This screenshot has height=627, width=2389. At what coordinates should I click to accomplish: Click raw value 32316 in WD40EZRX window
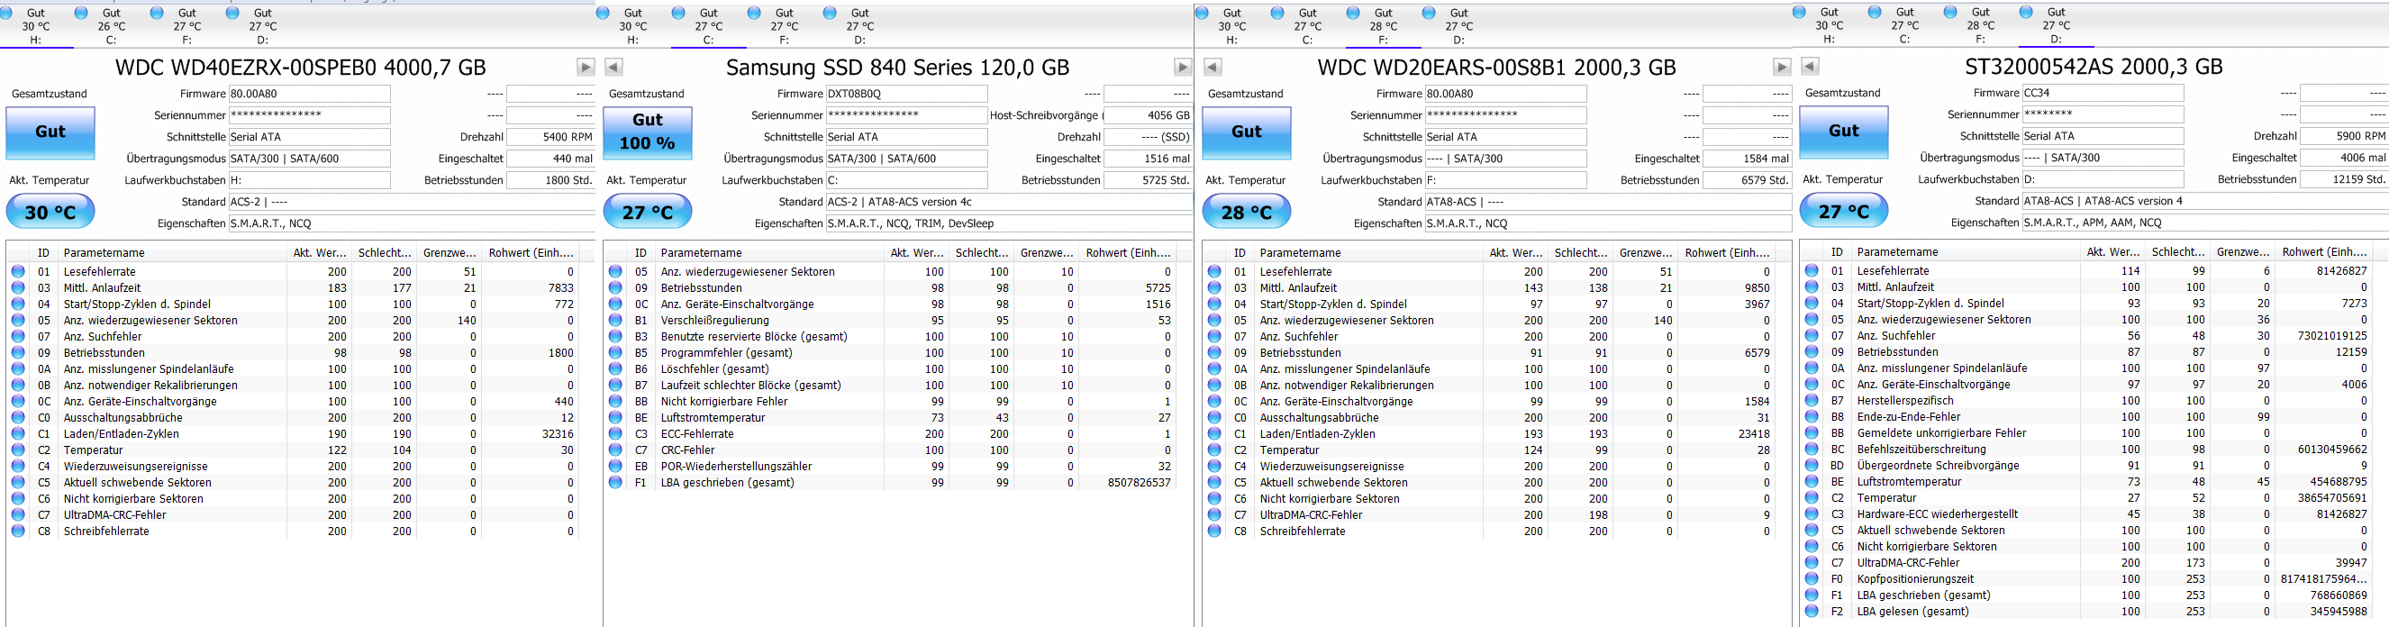(558, 433)
